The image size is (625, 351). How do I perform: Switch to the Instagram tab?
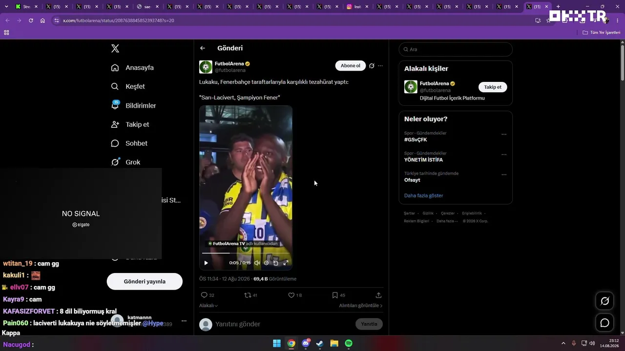356,7
